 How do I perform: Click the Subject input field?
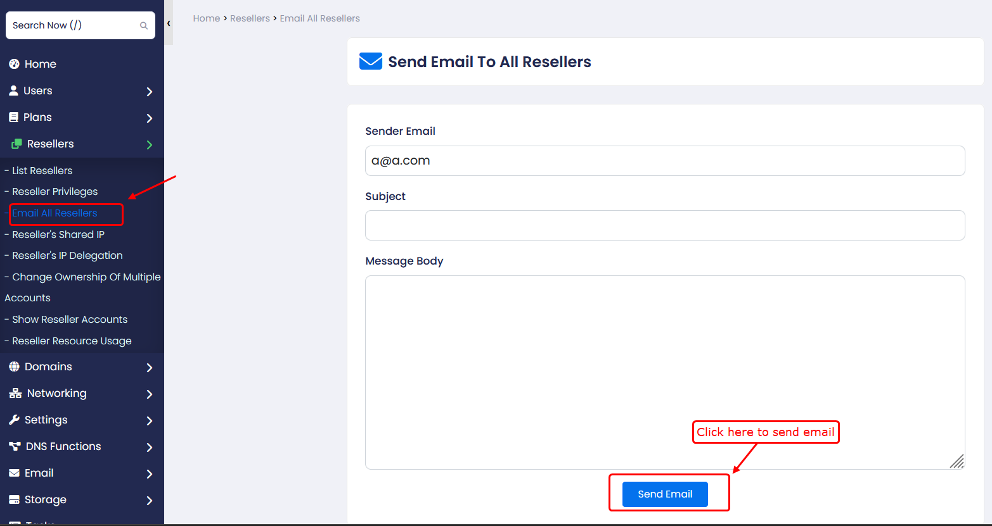pos(665,225)
